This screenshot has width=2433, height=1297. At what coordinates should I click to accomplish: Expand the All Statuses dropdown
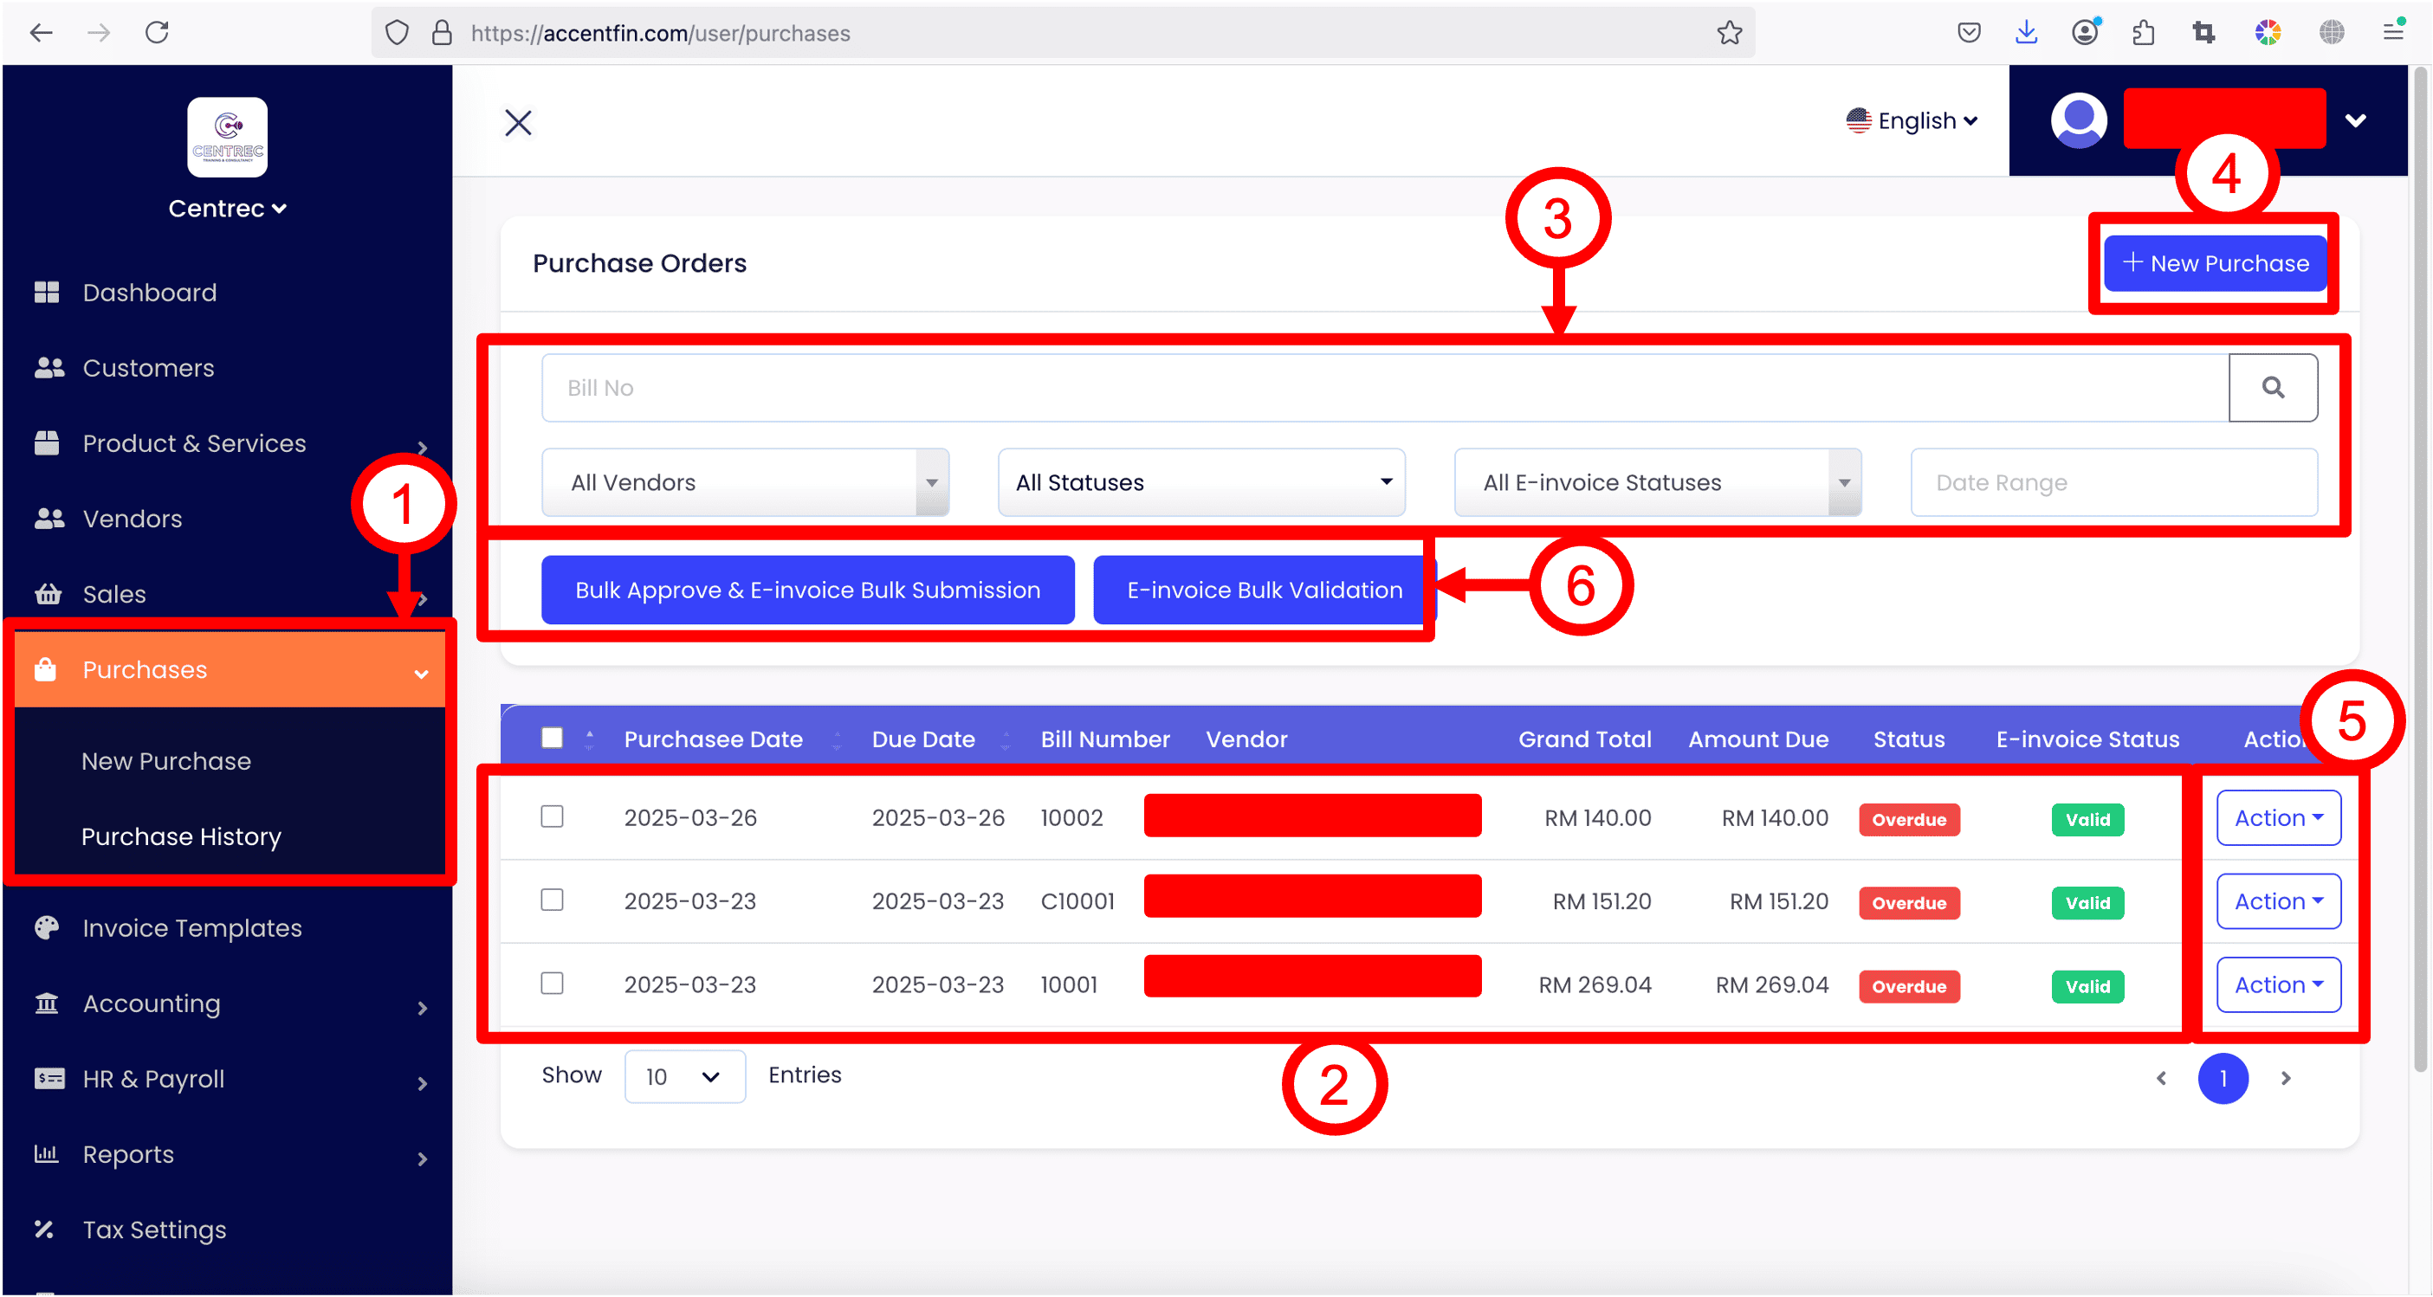(1200, 482)
